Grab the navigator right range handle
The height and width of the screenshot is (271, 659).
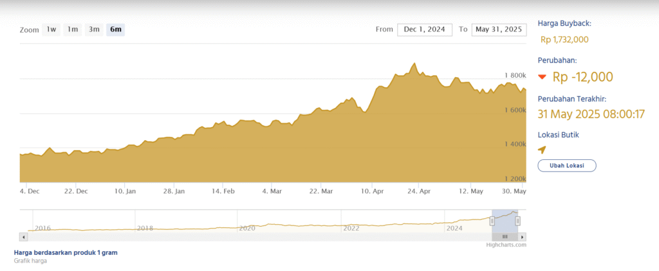coord(518,221)
